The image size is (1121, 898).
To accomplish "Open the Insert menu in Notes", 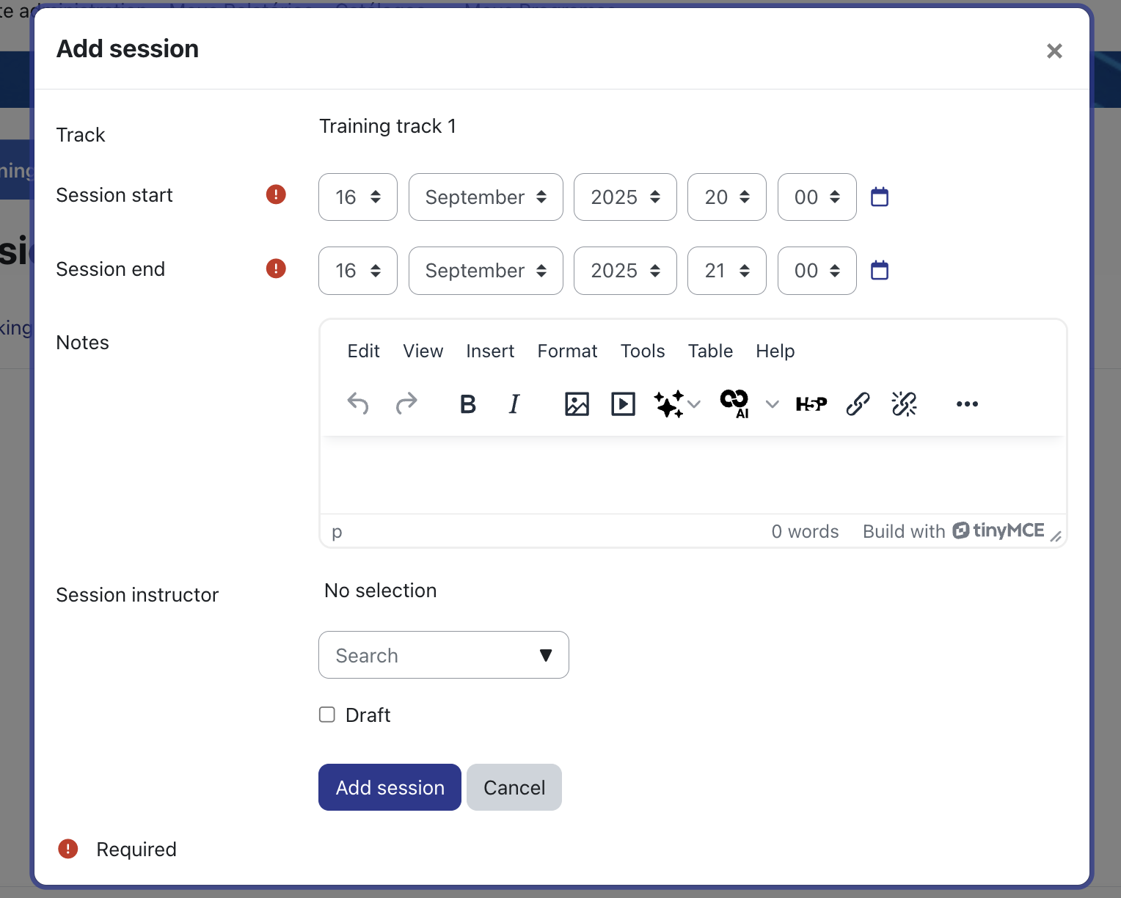I will coord(490,351).
